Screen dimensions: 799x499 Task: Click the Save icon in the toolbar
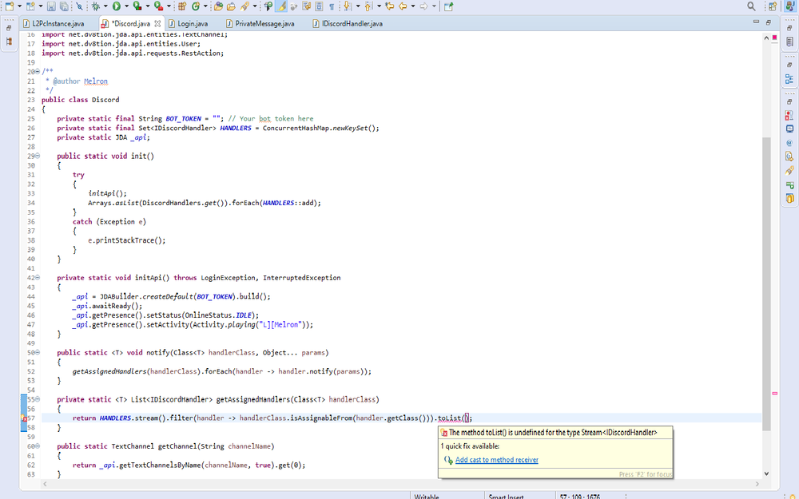(52, 6)
